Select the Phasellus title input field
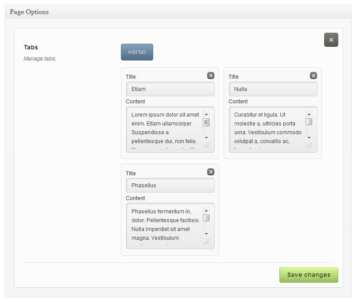This screenshot has width=356, height=303. point(170,186)
